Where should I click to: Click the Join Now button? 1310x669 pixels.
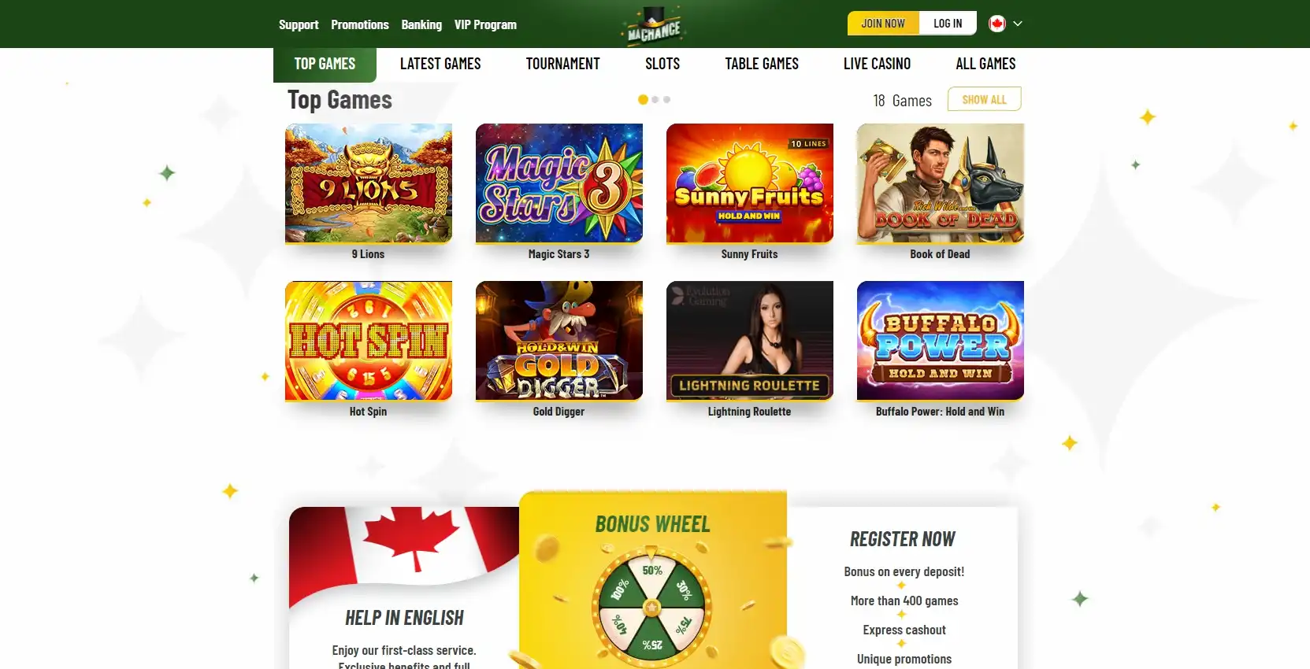click(x=883, y=24)
